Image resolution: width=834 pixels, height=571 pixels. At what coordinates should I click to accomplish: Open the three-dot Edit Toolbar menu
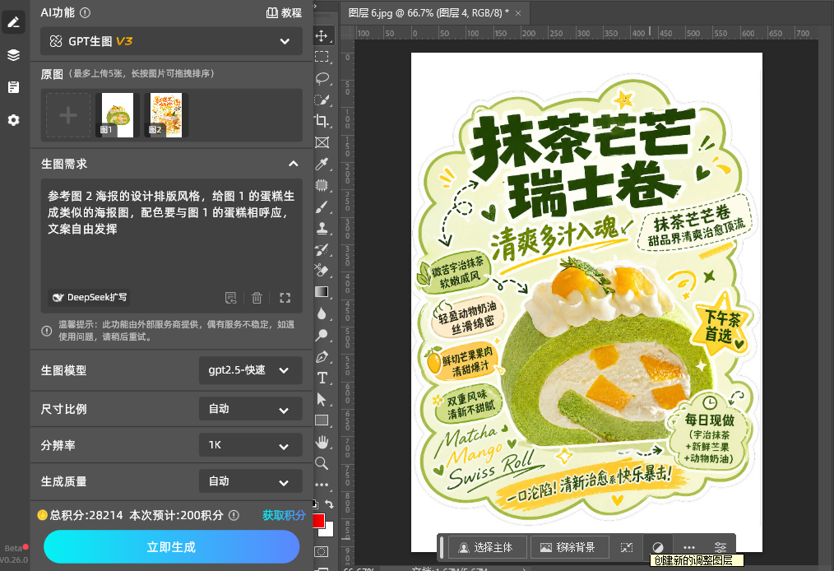[x=322, y=485]
